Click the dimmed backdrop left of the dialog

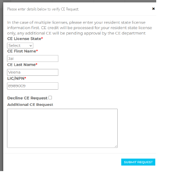coord(1,86)
